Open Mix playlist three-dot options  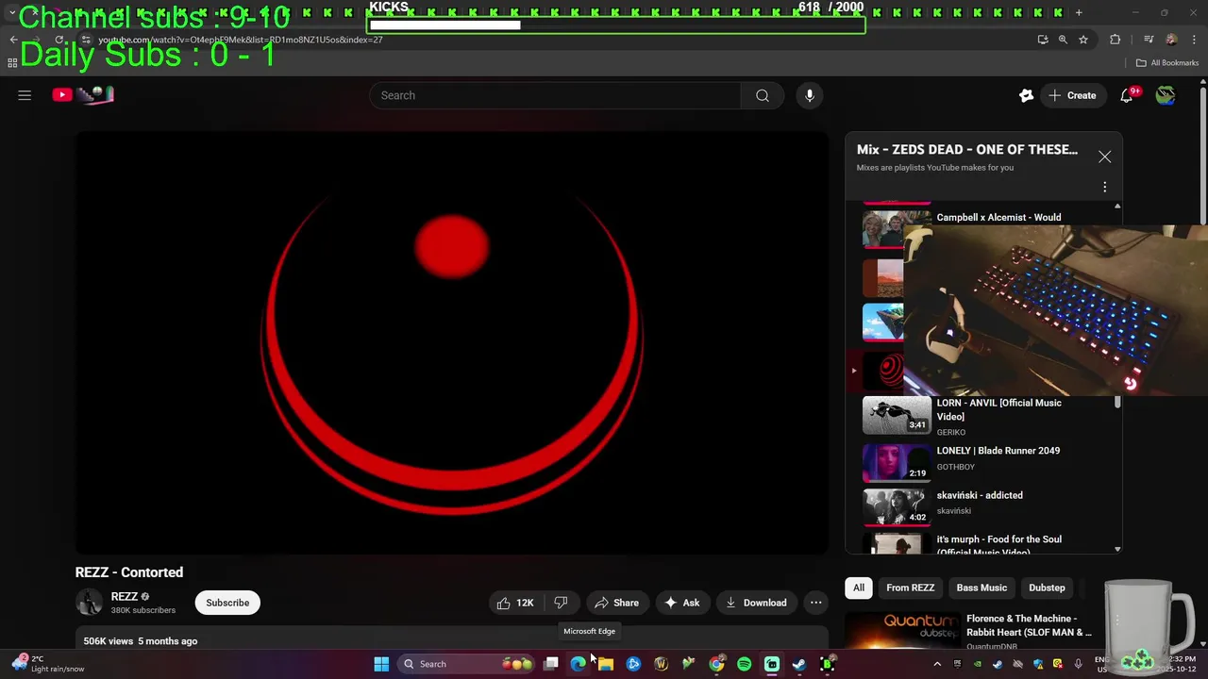tap(1105, 187)
